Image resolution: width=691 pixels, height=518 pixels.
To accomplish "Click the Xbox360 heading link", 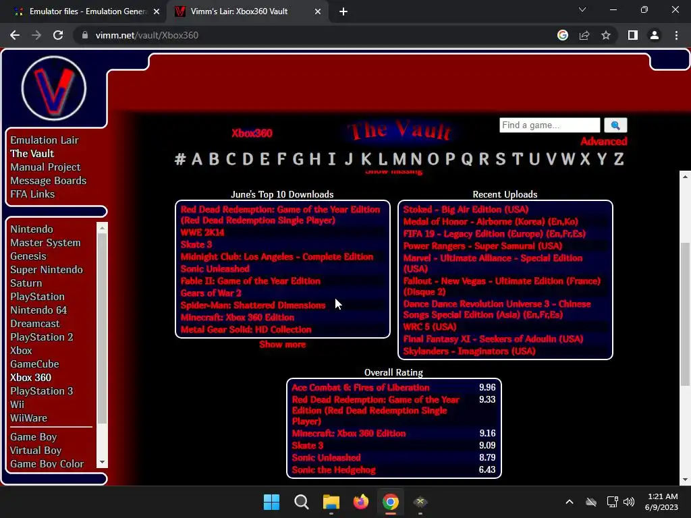I will 252,133.
